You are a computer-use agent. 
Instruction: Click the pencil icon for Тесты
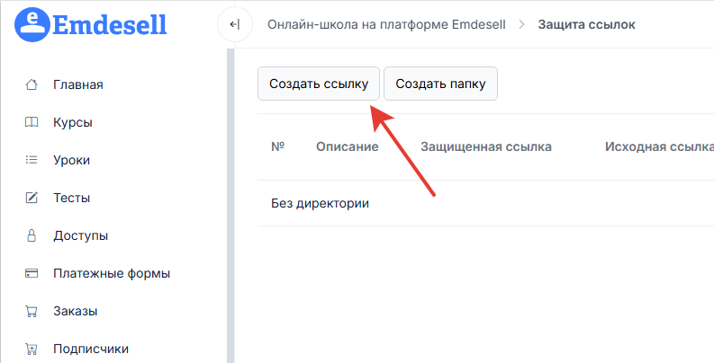point(32,199)
